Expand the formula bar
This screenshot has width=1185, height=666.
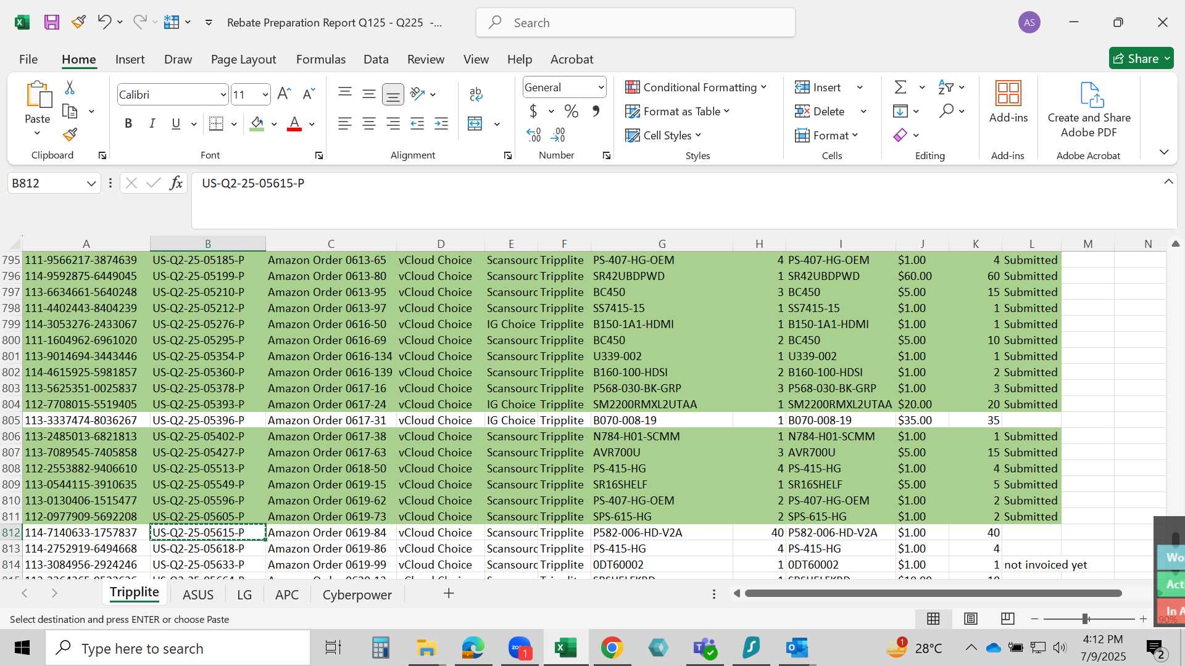point(1168,181)
